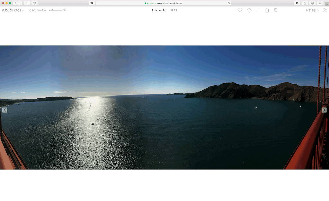
Task: Toggle the Safari sidebar button
Action: click(27, 3)
